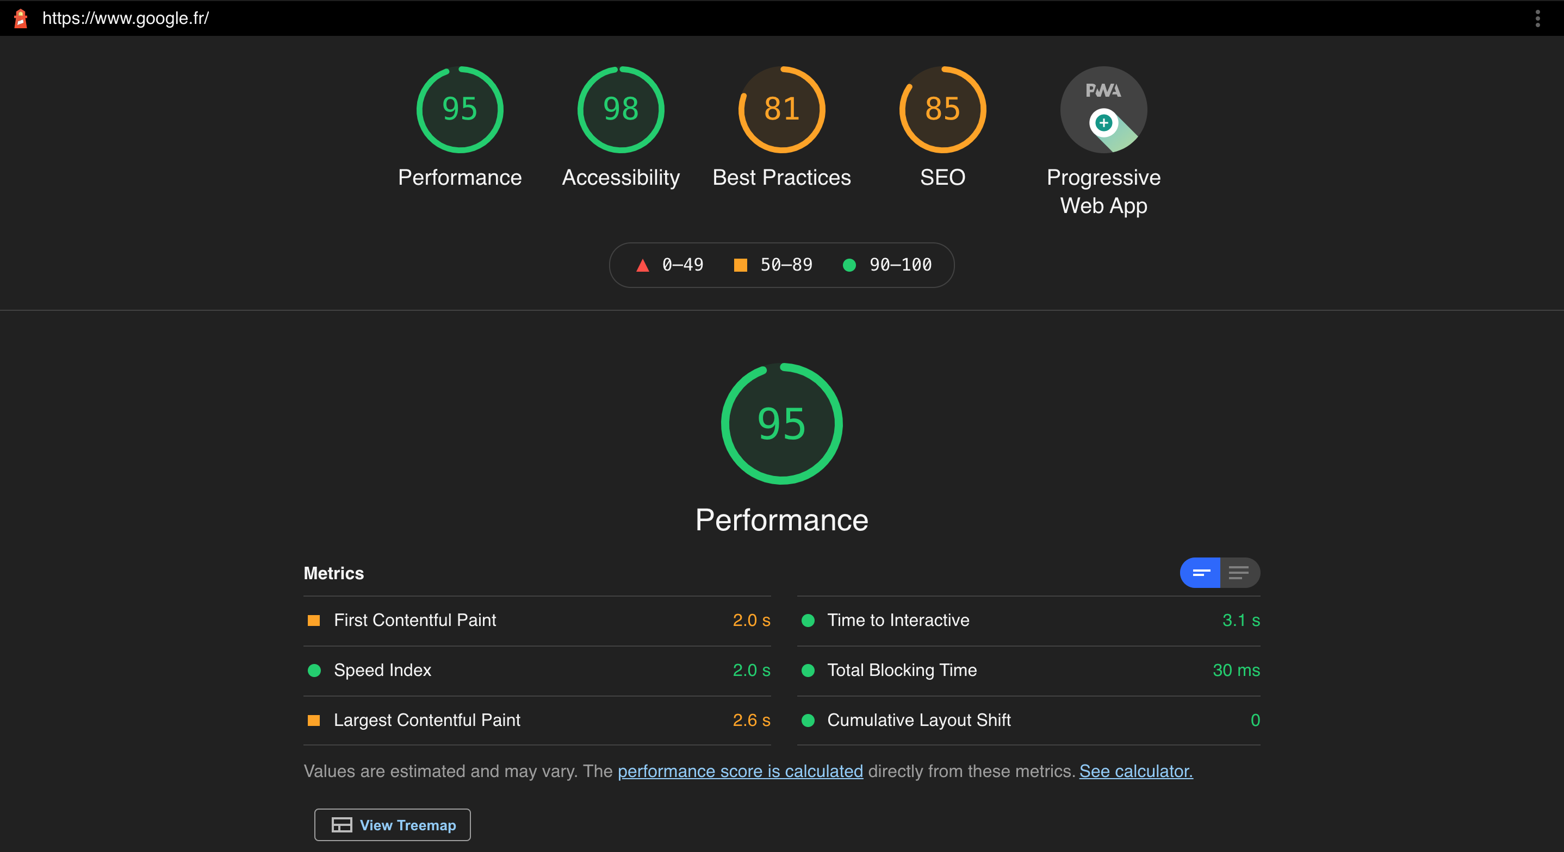Open the 'See calculator.' link

point(1136,771)
